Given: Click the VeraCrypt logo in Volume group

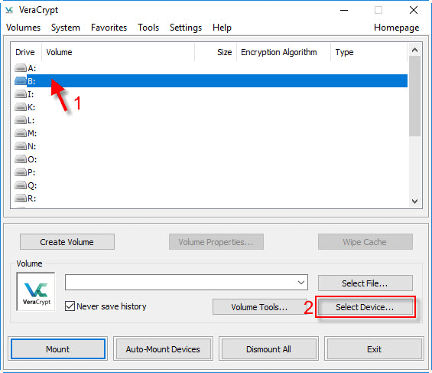Looking at the screenshot, I should tap(36, 292).
